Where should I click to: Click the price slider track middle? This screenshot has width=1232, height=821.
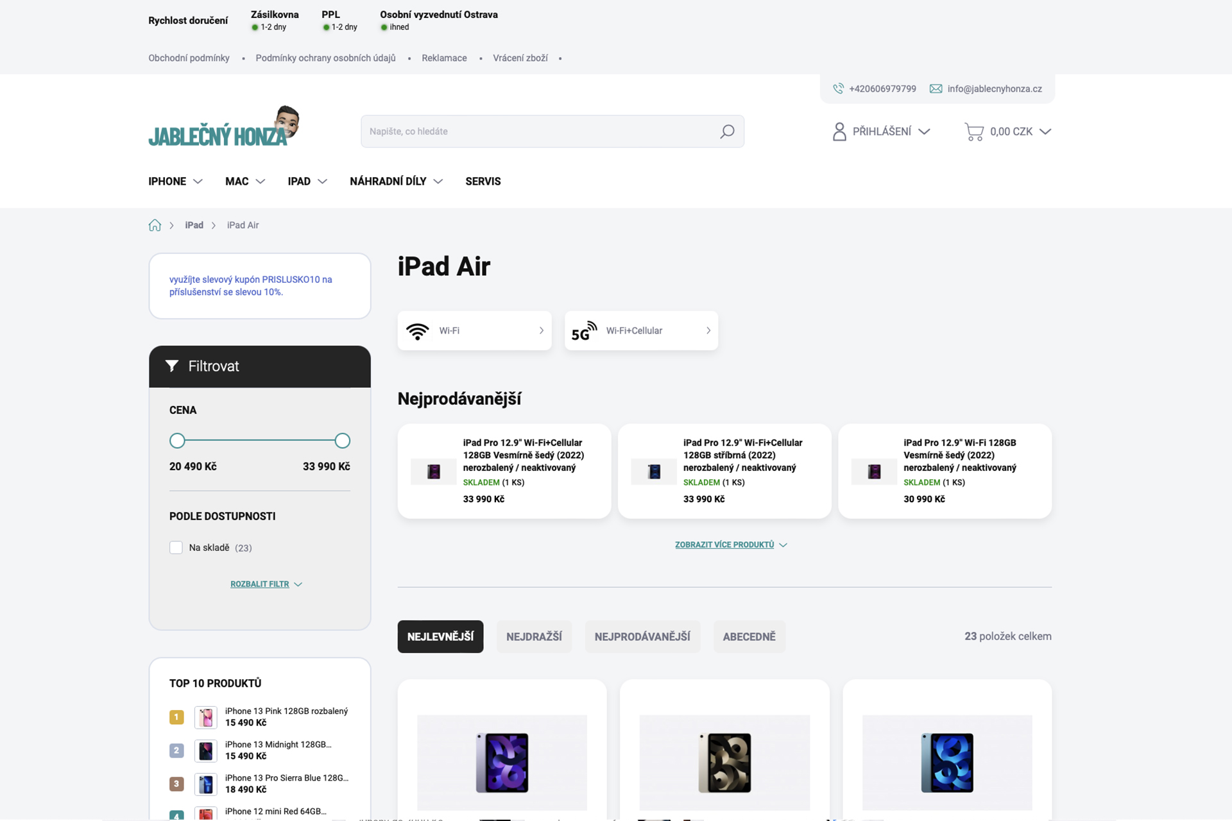click(260, 441)
